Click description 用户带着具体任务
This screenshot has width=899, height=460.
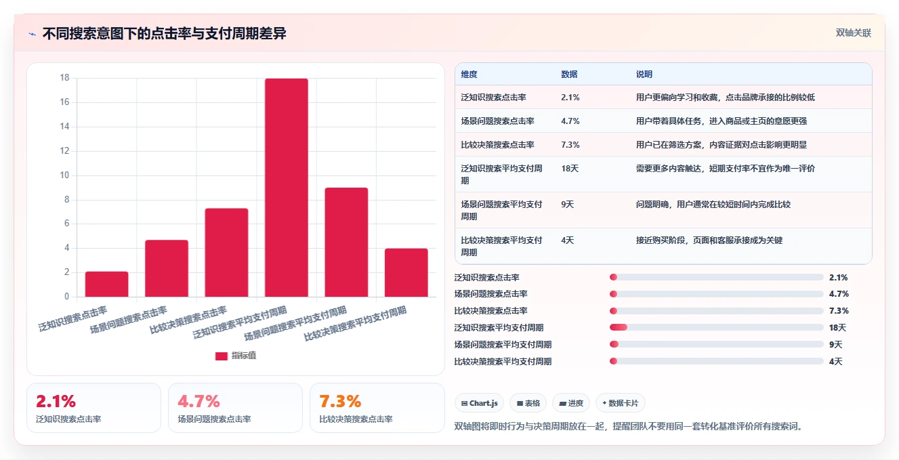(722, 121)
